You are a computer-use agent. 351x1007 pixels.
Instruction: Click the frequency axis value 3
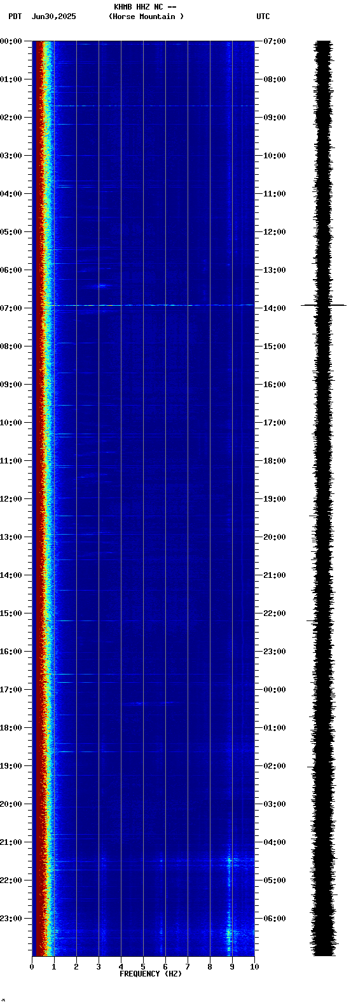(x=99, y=967)
